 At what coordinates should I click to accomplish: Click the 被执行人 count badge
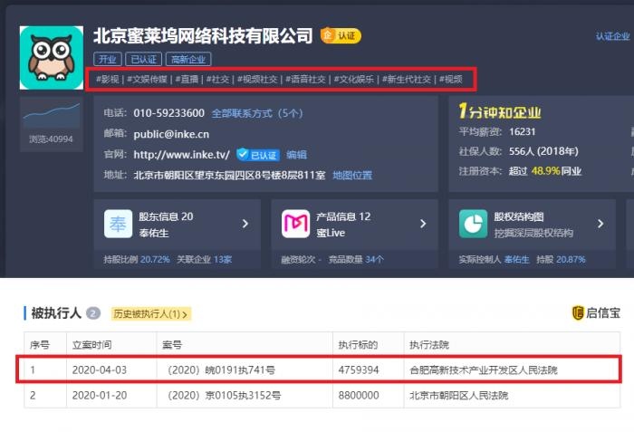tap(93, 313)
